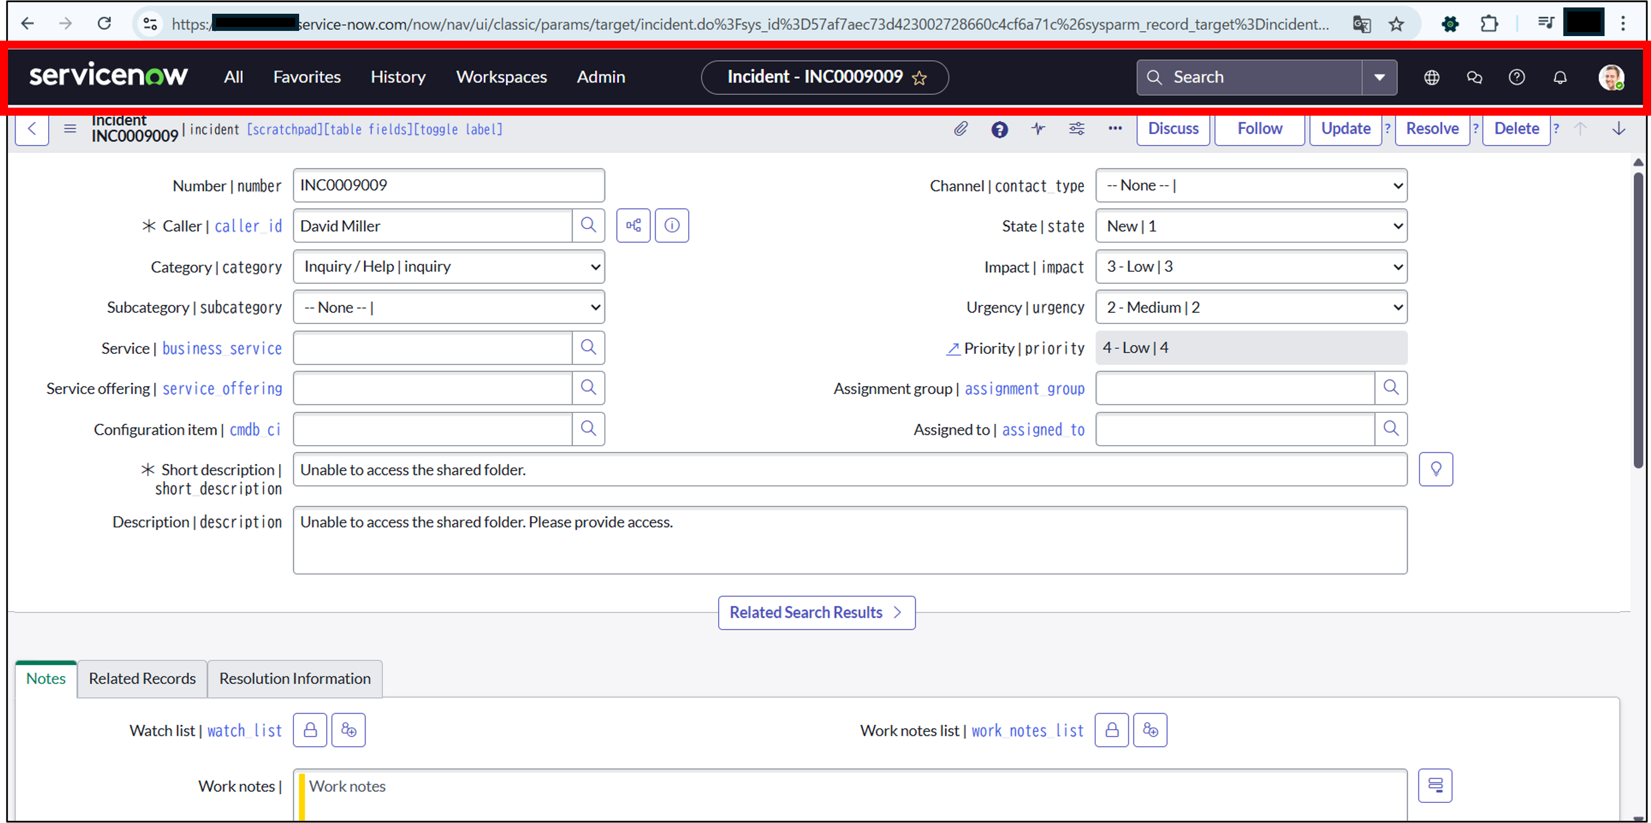Open personalize form sliders icon
Viewport: 1651px width, 823px height.
pos(1076,129)
